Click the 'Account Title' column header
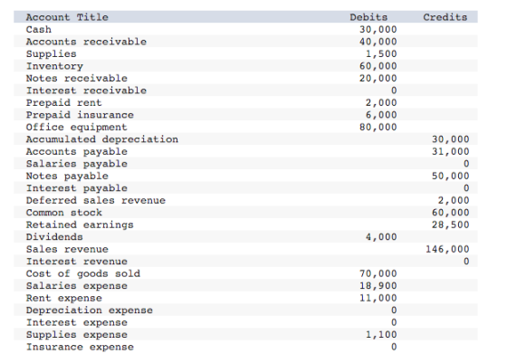Screen dimensions: 507x354 click(x=67, y=17)
